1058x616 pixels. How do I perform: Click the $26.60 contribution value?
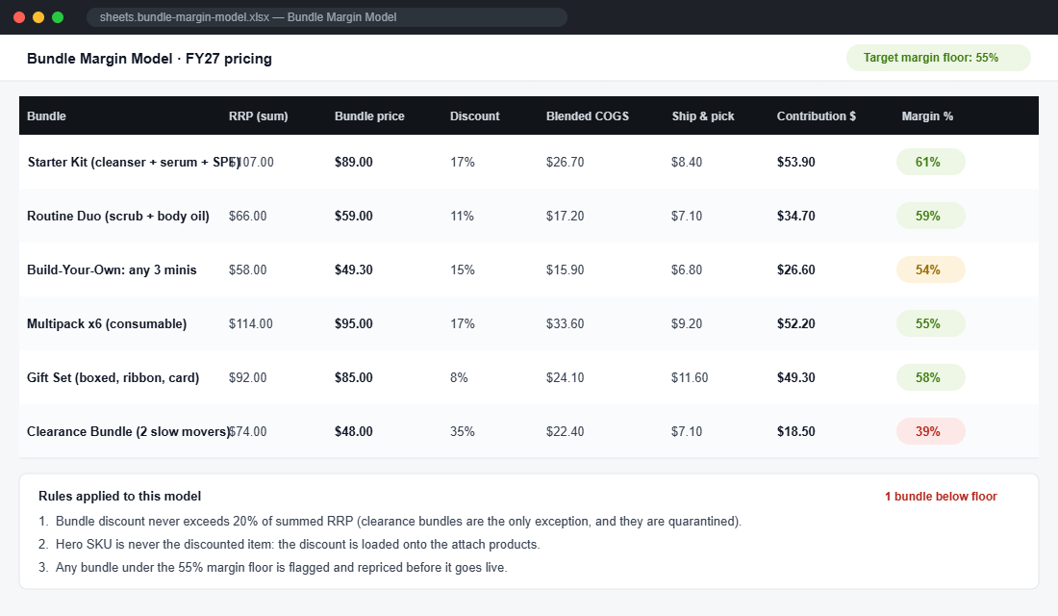pos(796,270)
